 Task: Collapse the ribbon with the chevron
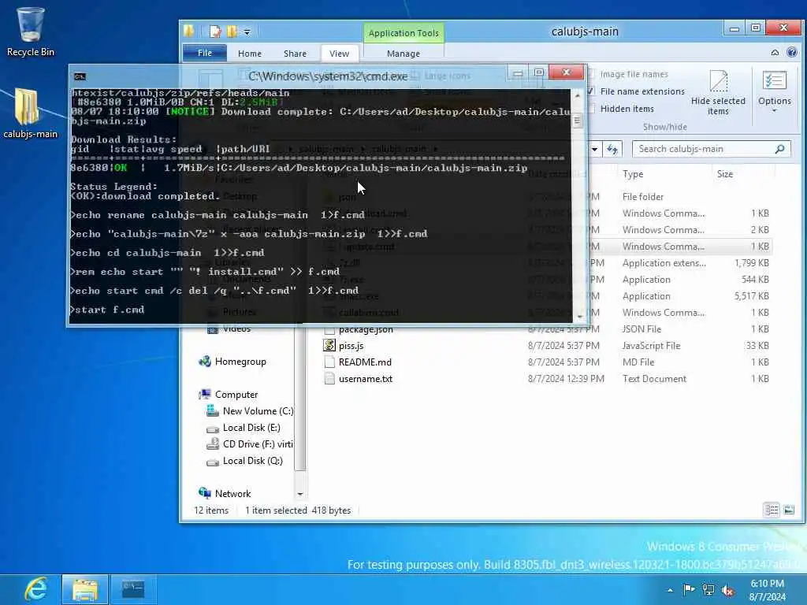click(775, 53)
